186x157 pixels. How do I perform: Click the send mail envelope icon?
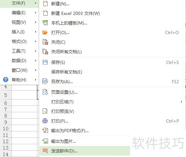click(45, 151)
